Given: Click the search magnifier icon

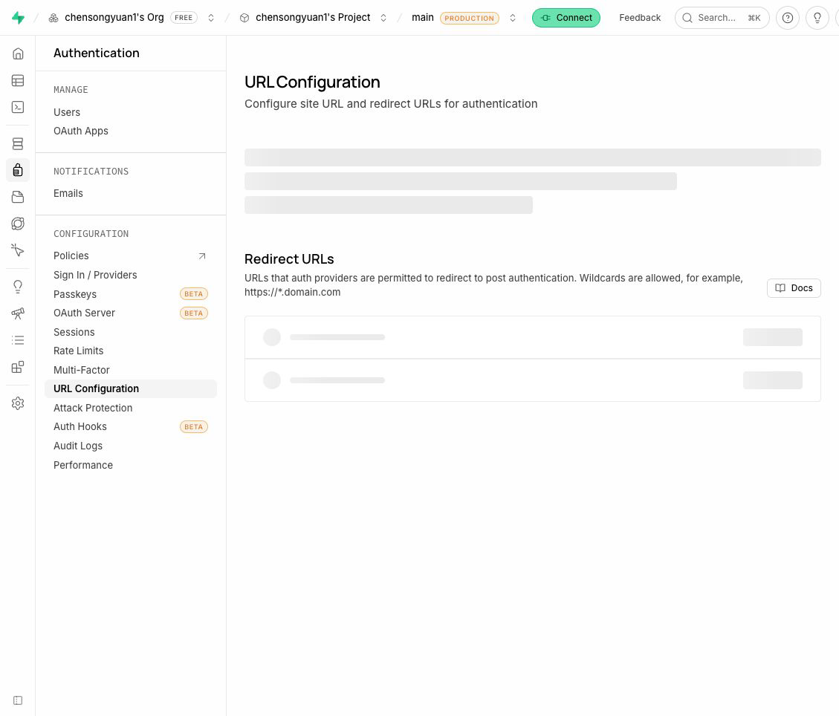Looking at the screenshot, I should click(x=687, y=18).
